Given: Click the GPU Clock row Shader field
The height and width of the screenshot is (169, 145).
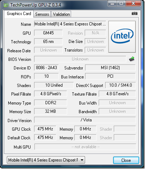Looking at the screenshot, I should [125, 129].
